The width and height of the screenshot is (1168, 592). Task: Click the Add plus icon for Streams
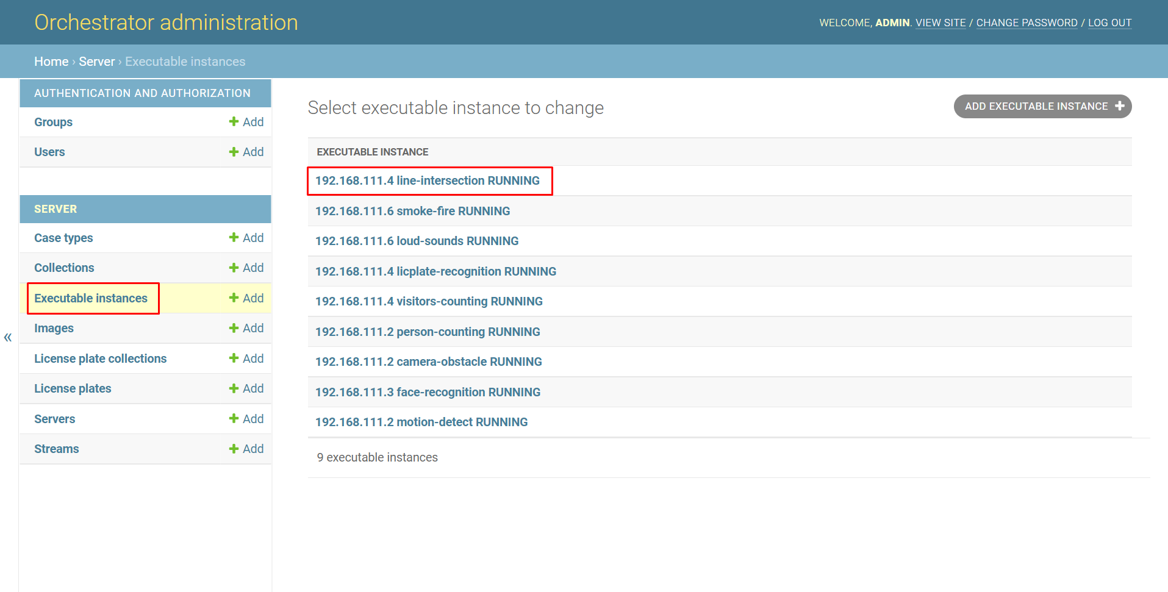(x=234, y=449)
